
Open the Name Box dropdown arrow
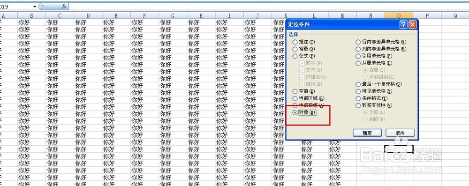click(x=34, y=6)
